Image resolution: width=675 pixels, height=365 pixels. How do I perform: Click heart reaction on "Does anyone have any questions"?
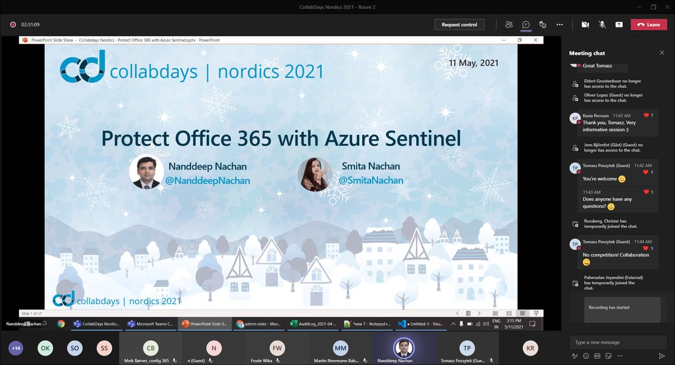point(646,192)
